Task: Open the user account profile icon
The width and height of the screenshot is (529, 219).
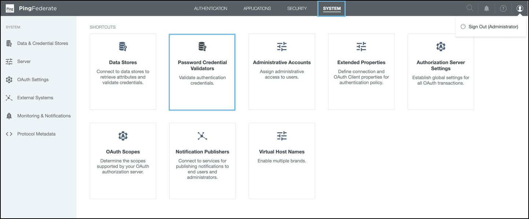Action: pos(519,8)
